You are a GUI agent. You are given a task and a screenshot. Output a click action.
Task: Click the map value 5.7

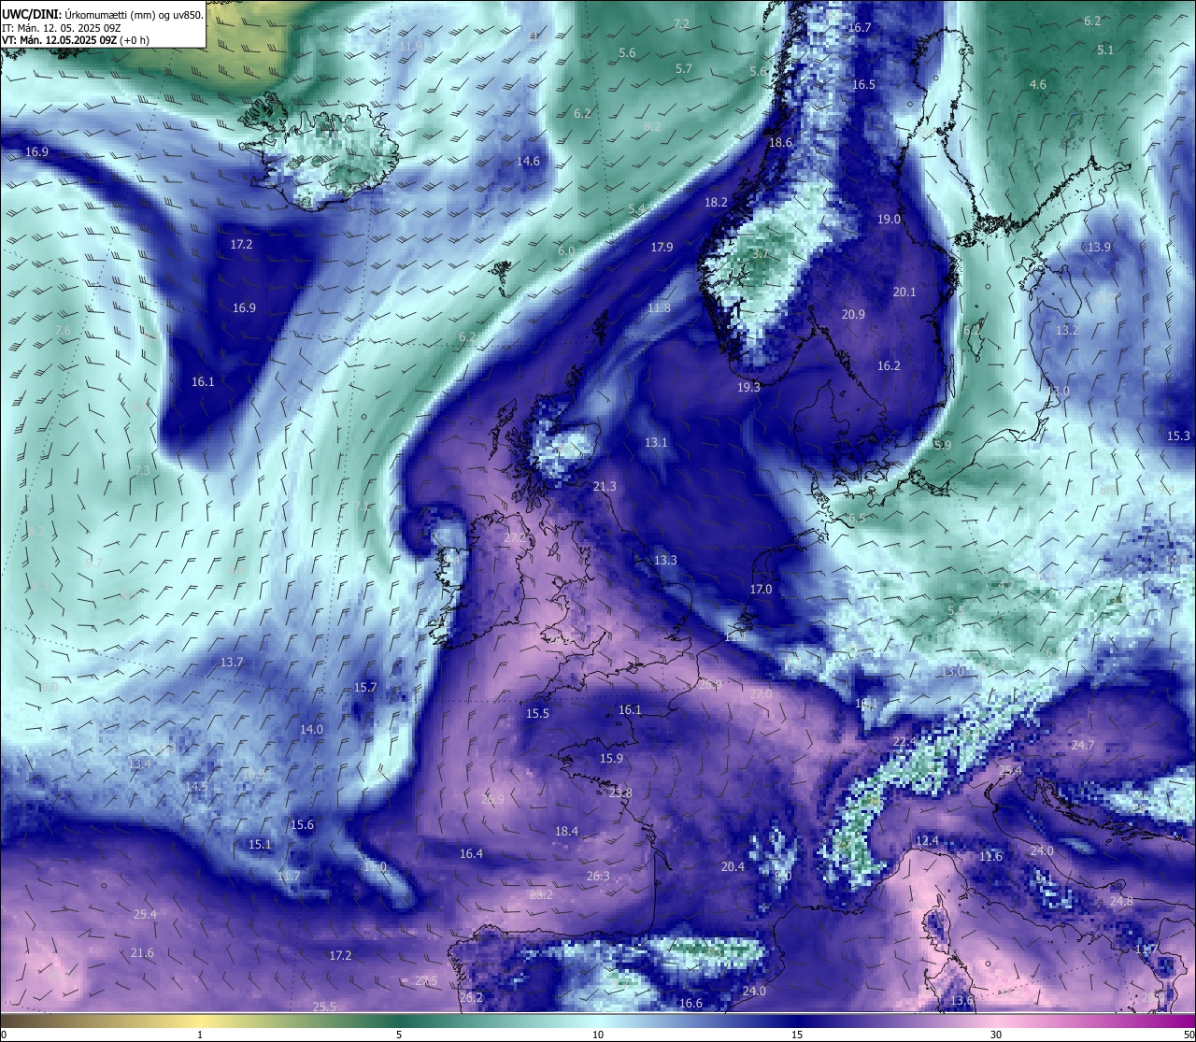click(684, 68)
